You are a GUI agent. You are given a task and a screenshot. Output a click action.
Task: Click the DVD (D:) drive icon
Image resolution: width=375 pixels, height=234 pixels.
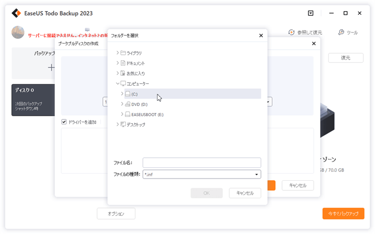coord(127,104)
